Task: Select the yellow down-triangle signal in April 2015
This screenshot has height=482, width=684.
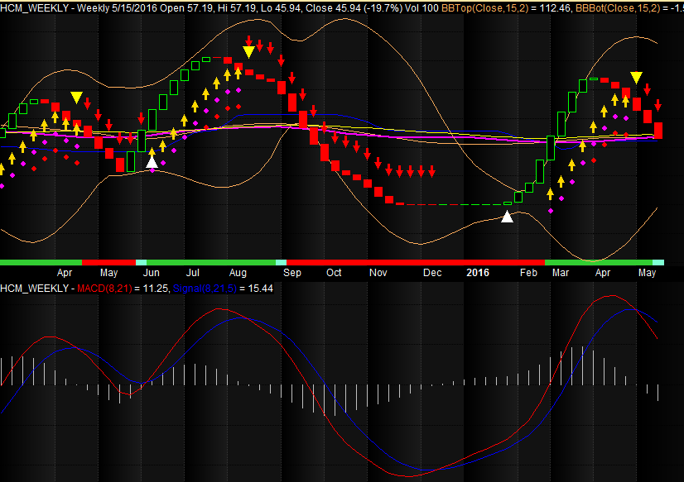Action: point(76,98)
